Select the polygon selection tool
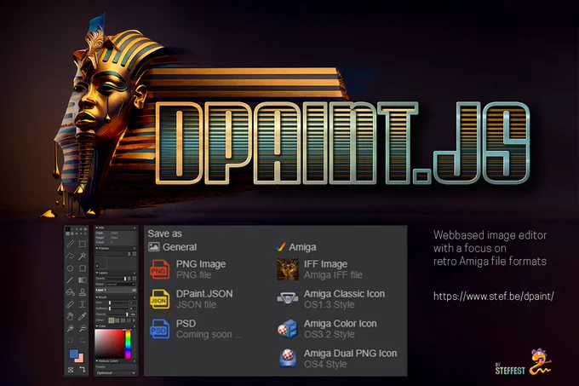 [x=70, y=256]
